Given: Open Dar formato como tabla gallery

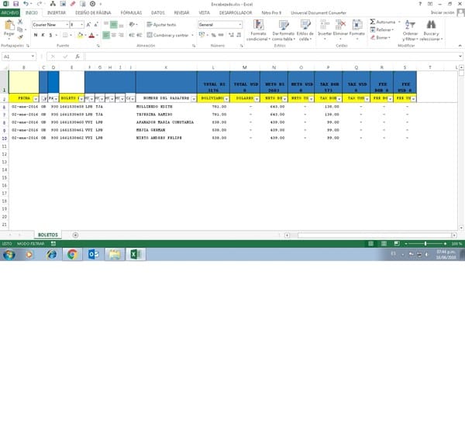Looking at the screenshot, I should coord(283,30).
